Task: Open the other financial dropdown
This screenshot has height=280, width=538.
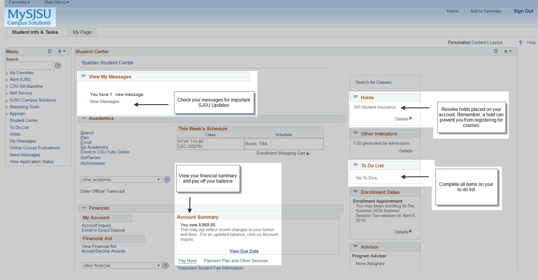Action: 122,266
